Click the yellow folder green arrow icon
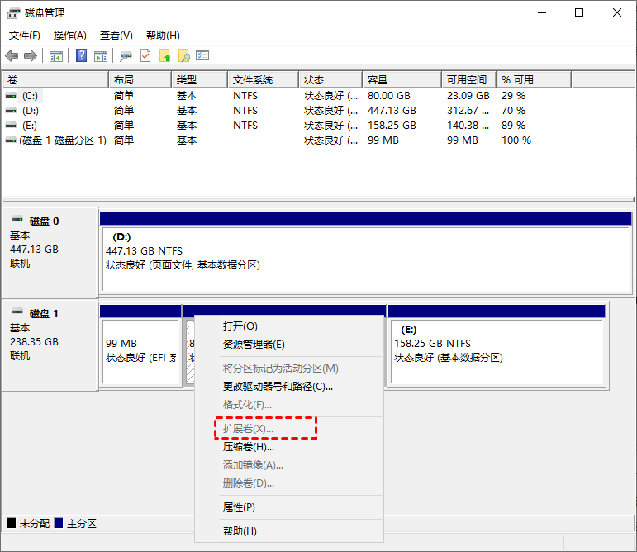 coord(164,55)
